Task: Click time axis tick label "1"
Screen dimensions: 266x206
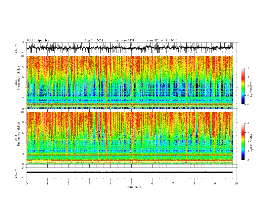Action: point(47,183)
